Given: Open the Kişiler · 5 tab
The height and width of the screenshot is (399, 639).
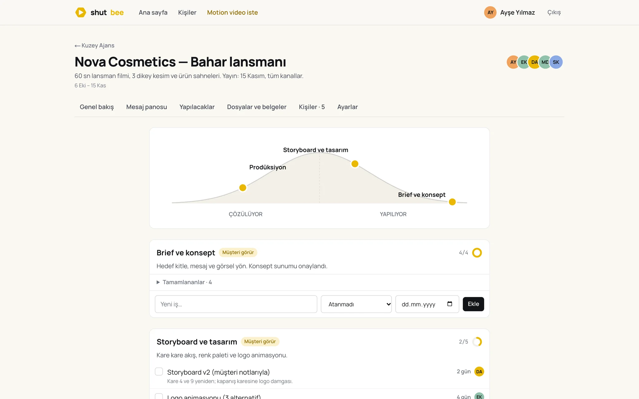Looking at the screenshot, I should tap(312, 107).
